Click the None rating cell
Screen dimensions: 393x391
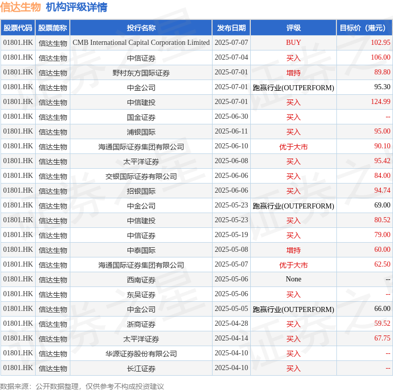294,279
